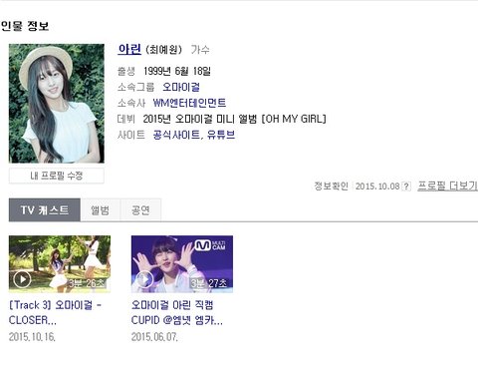Image resolution: width=478 pixels, height=370 pixels.
Task: Play the CUPID fancam video play icon
Action: click(x=144, y=279)
